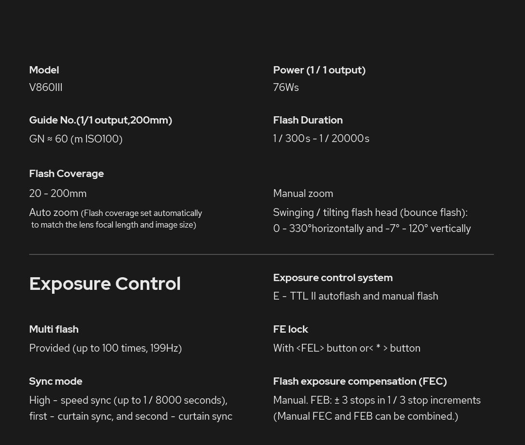Click the E-TTL II autoflash text
525x445 pixels.
(x=355, y=296)
